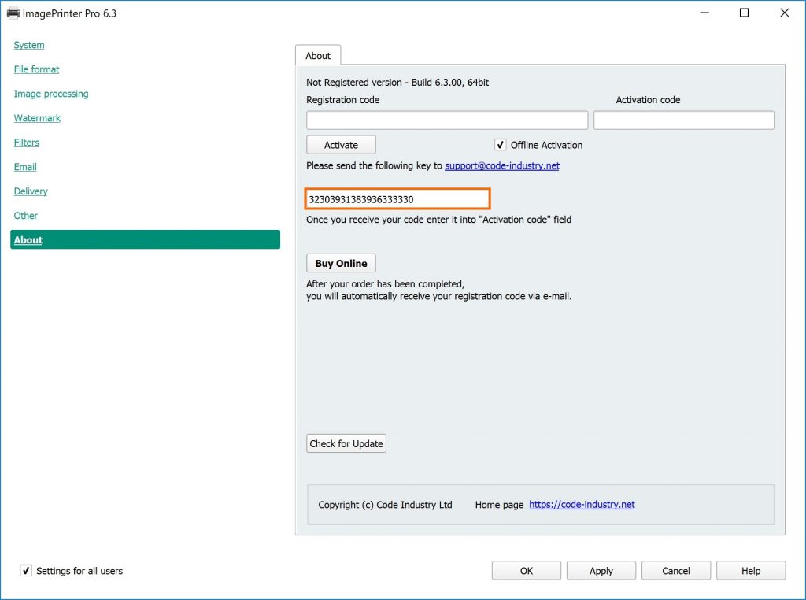The image size is (806, 600).
Task: Click the ImagePrinter Pro printer icon in titlebar
Action: (14, 13)
